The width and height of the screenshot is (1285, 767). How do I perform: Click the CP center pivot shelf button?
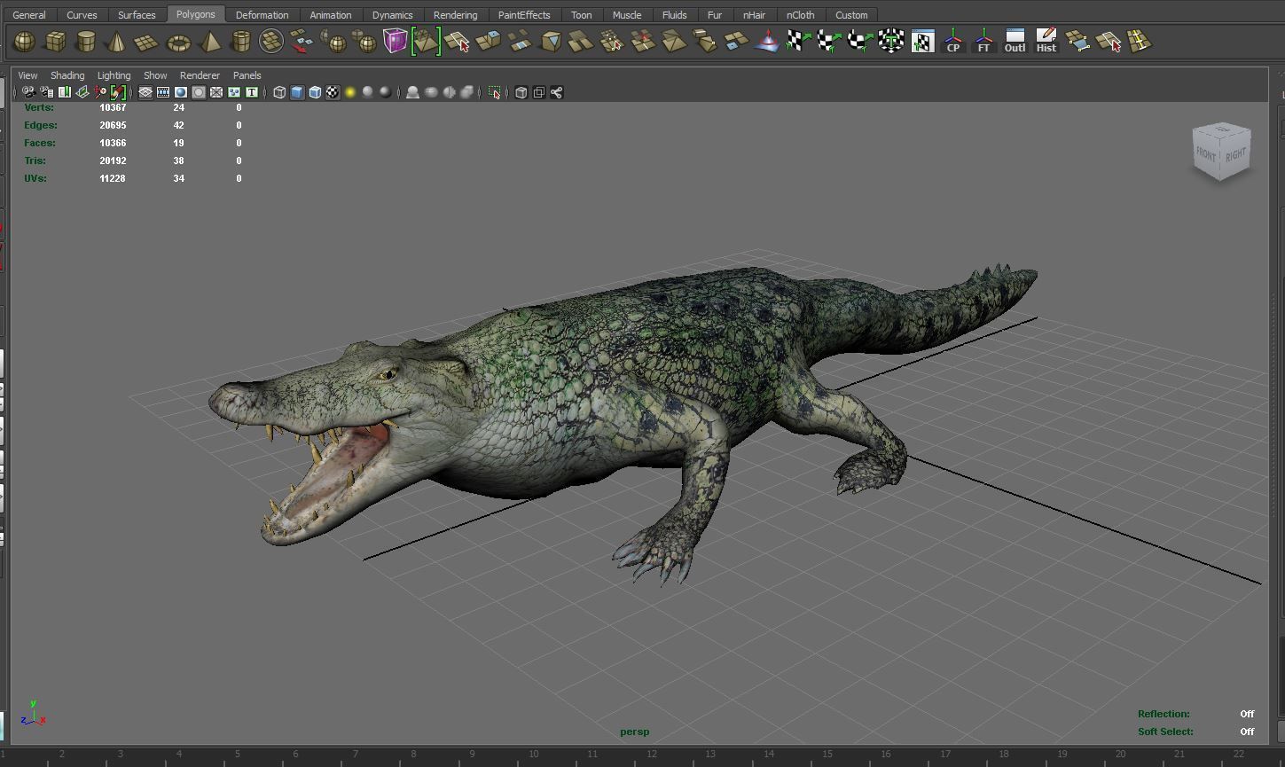pos(953,41)
